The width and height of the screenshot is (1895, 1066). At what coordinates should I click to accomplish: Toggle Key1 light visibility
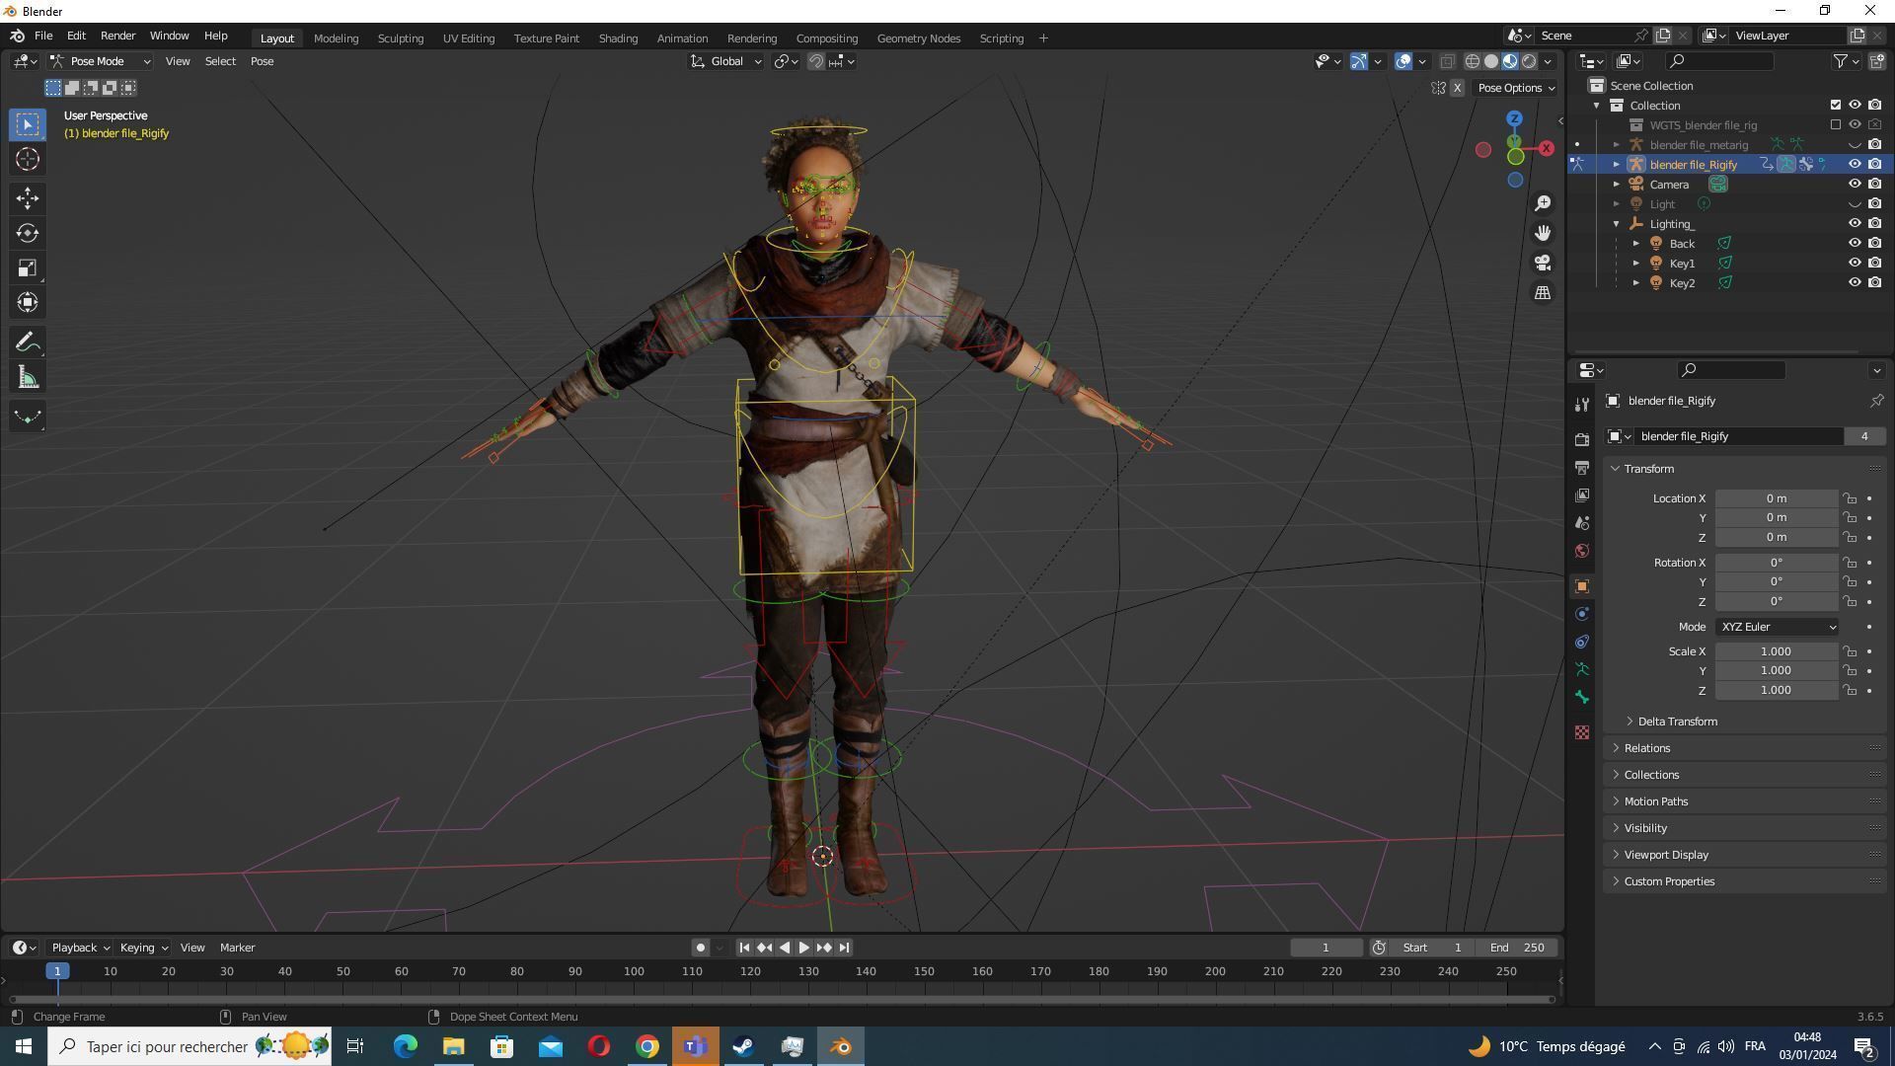click(1855, 264)
